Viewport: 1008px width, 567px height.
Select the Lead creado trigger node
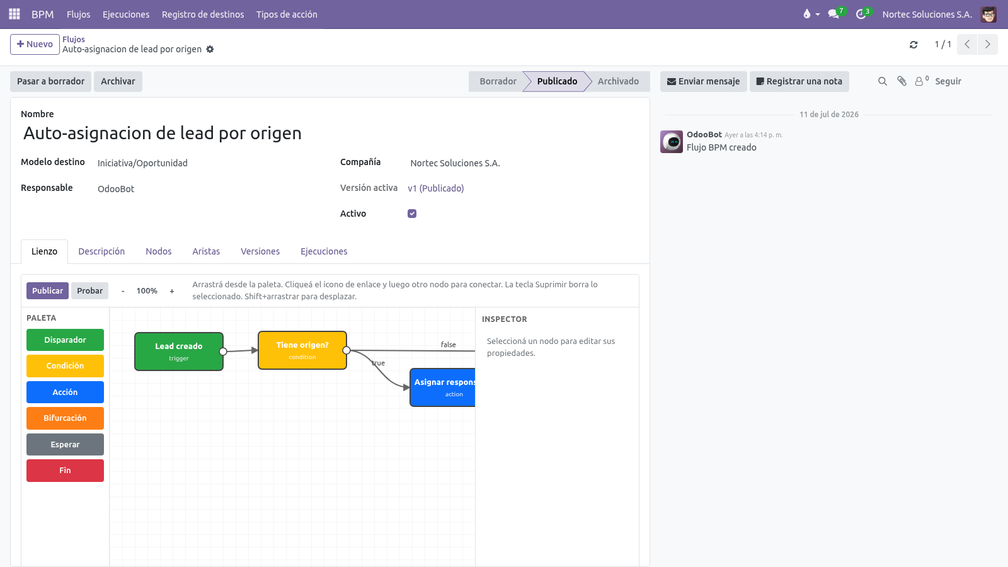pyautogui.click(x=179, y=352)
